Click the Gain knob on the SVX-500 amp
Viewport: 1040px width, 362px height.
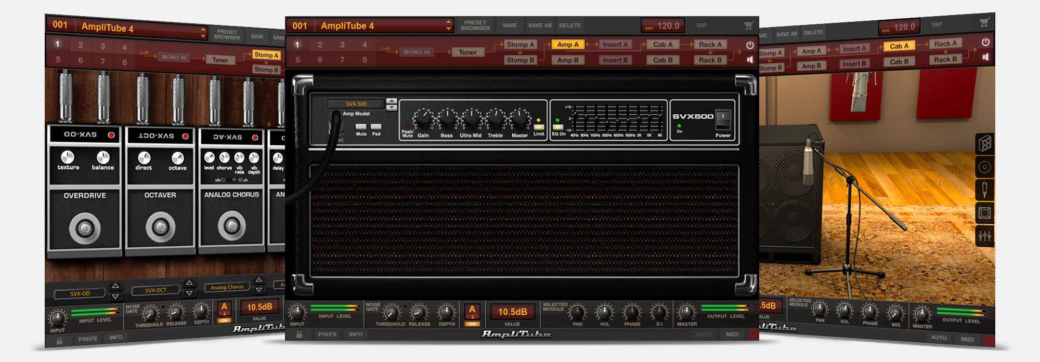(x=423, y=119)
